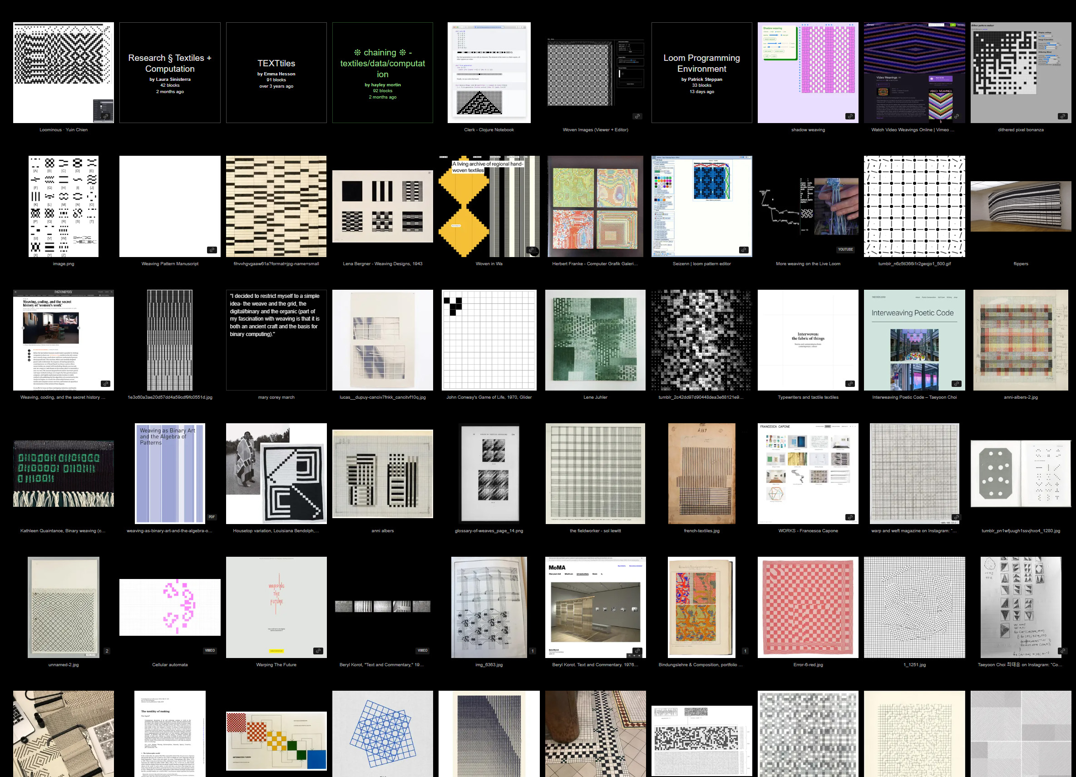Open the Error-6-red.jpg thumbnail
The width and height of the screenshot is (1076, 777).
point(808,607)
